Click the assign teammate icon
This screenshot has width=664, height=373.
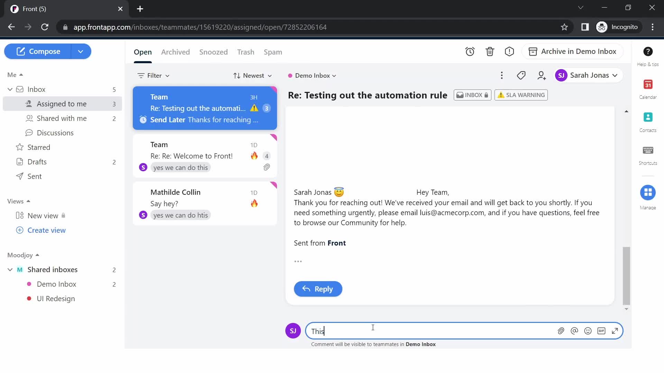pyautogui.click(x=541, y=76)
